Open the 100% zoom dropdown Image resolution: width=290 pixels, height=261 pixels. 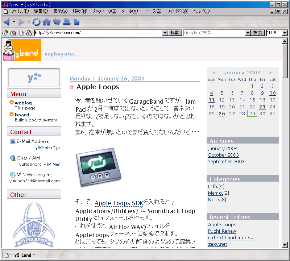(285, 33)
